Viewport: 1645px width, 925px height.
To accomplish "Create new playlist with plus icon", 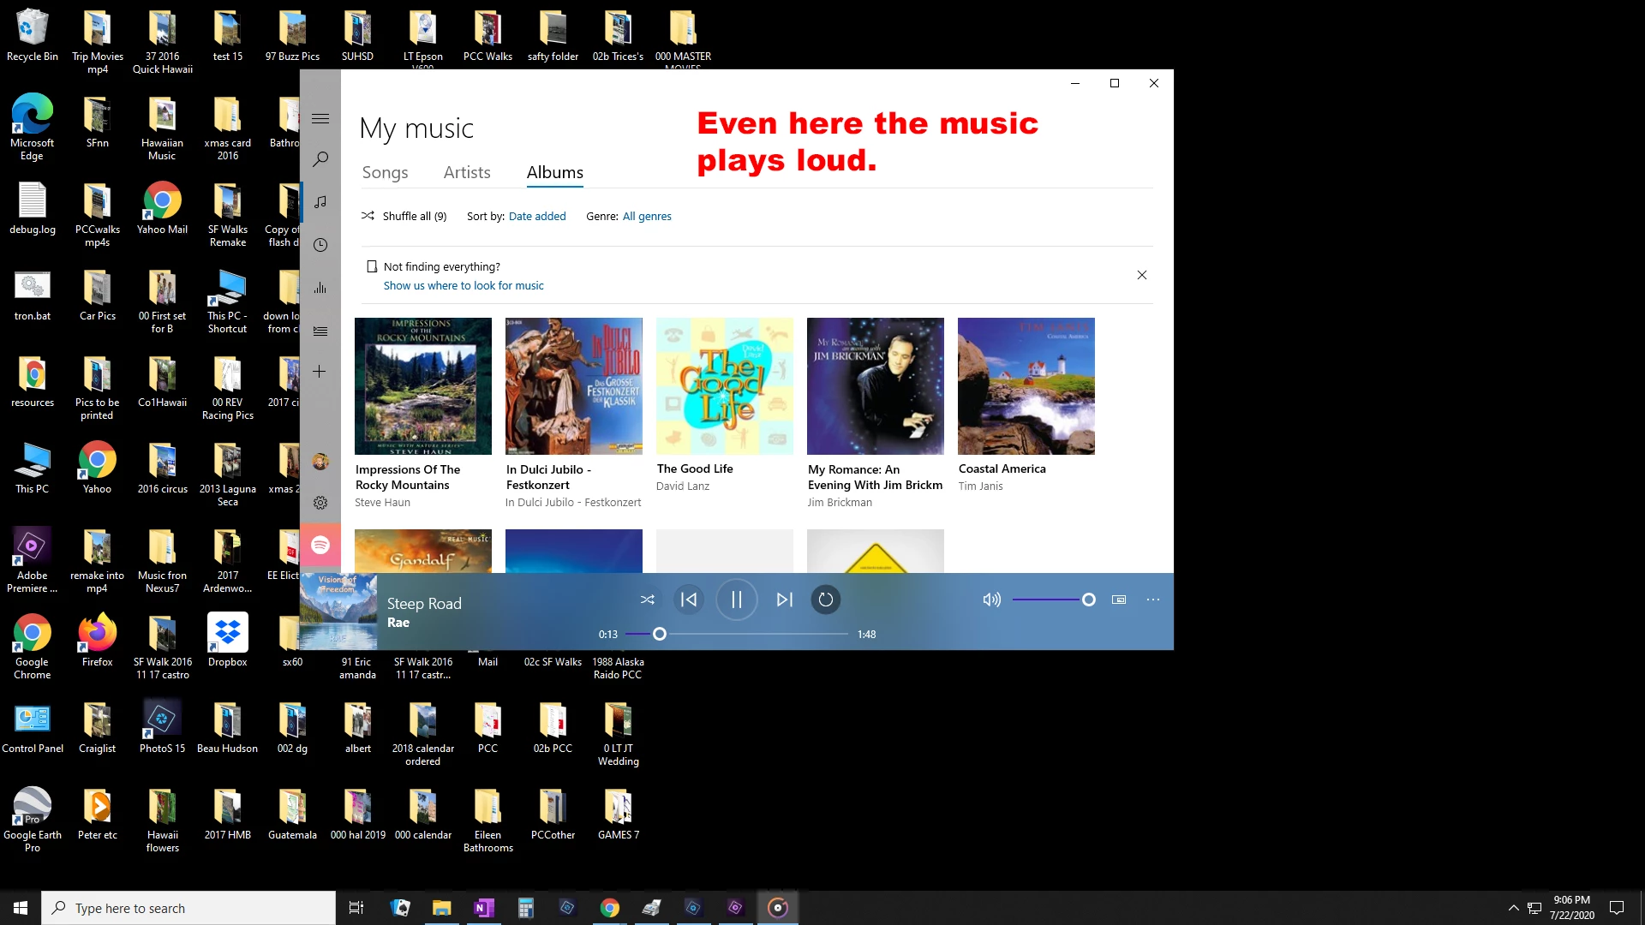I will (x=320, y=372).
